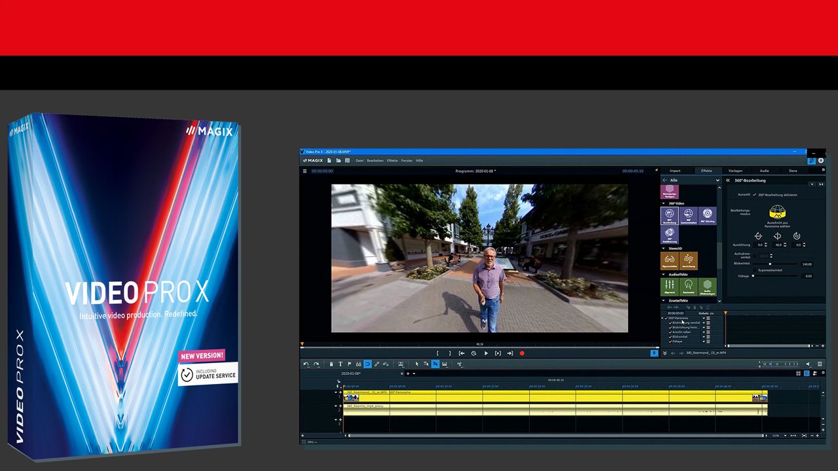
Task: Open the Audio-Effektvorlagen icon
Action: [x=708, y=286]
